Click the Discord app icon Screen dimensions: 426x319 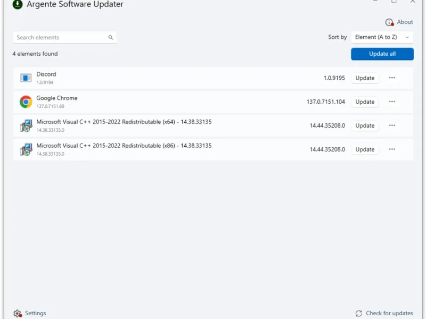(x=26, y=78)
